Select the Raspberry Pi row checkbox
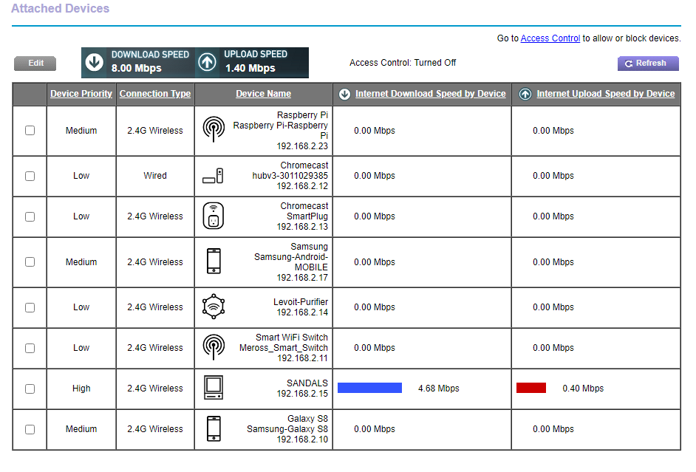 tap(29, 130)
